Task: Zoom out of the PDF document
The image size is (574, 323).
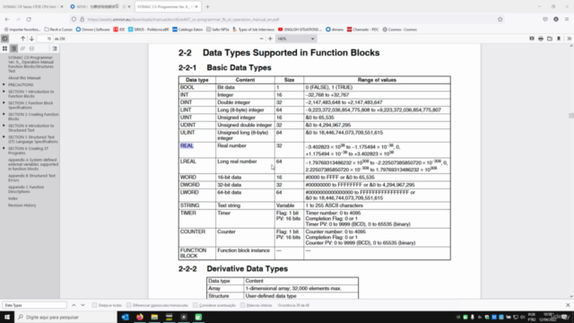Action: (261, 39)
